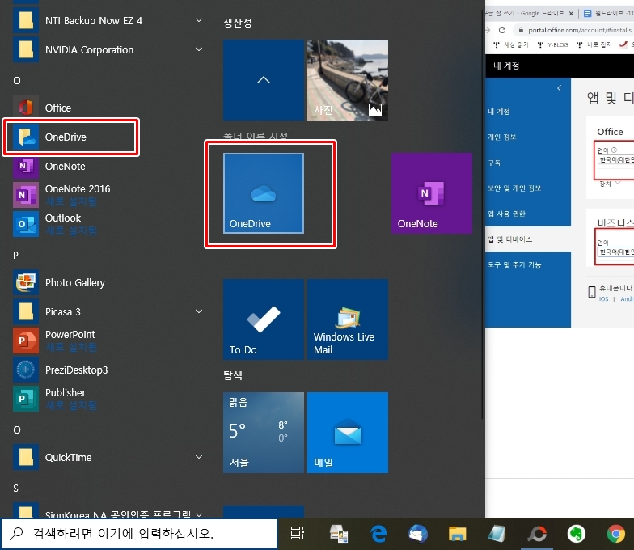Viewport: 634px width, 550px height.
Task: Switch to Chrome on the taskbar
Action: point(616,534)
